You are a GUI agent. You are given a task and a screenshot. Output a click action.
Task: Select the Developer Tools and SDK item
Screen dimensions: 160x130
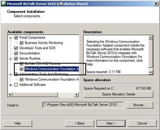pyautogui.click(x=37, y=48)
